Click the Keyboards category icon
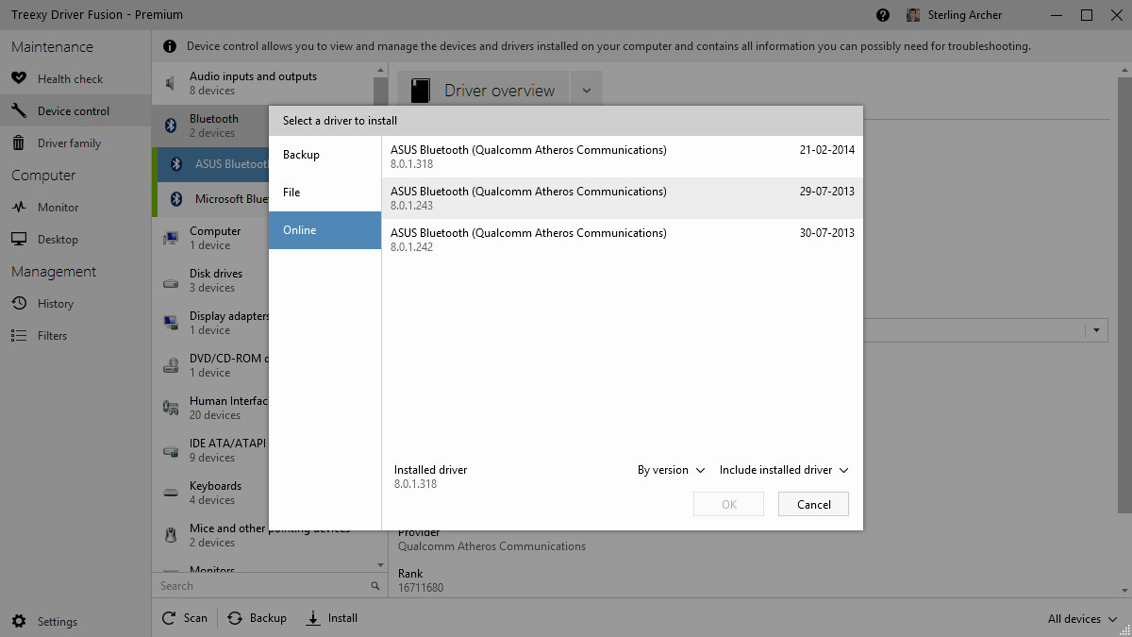The height and width of the screenshot is (637, 1132). (171, 493)
